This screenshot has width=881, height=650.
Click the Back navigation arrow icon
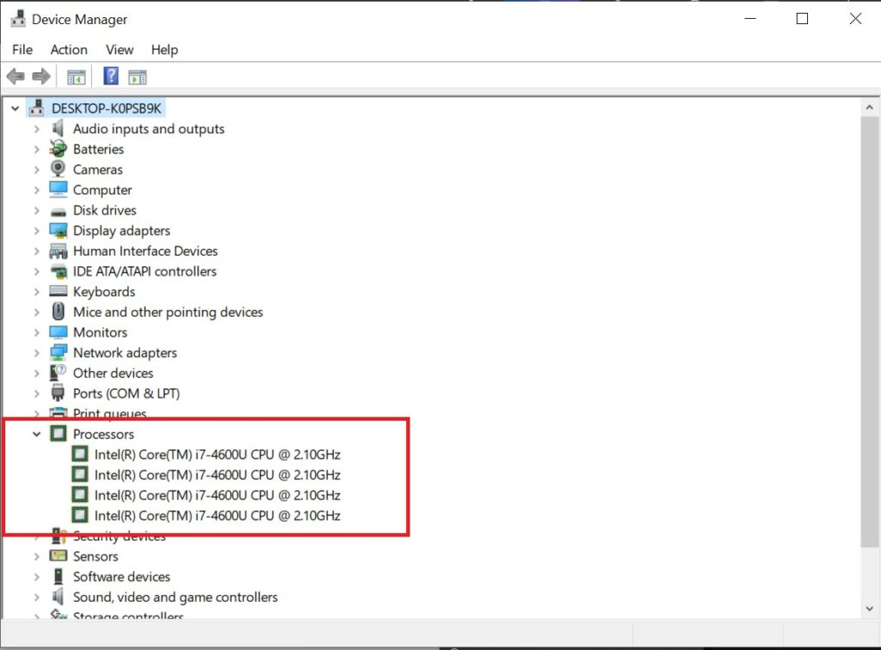coord(15,76)
